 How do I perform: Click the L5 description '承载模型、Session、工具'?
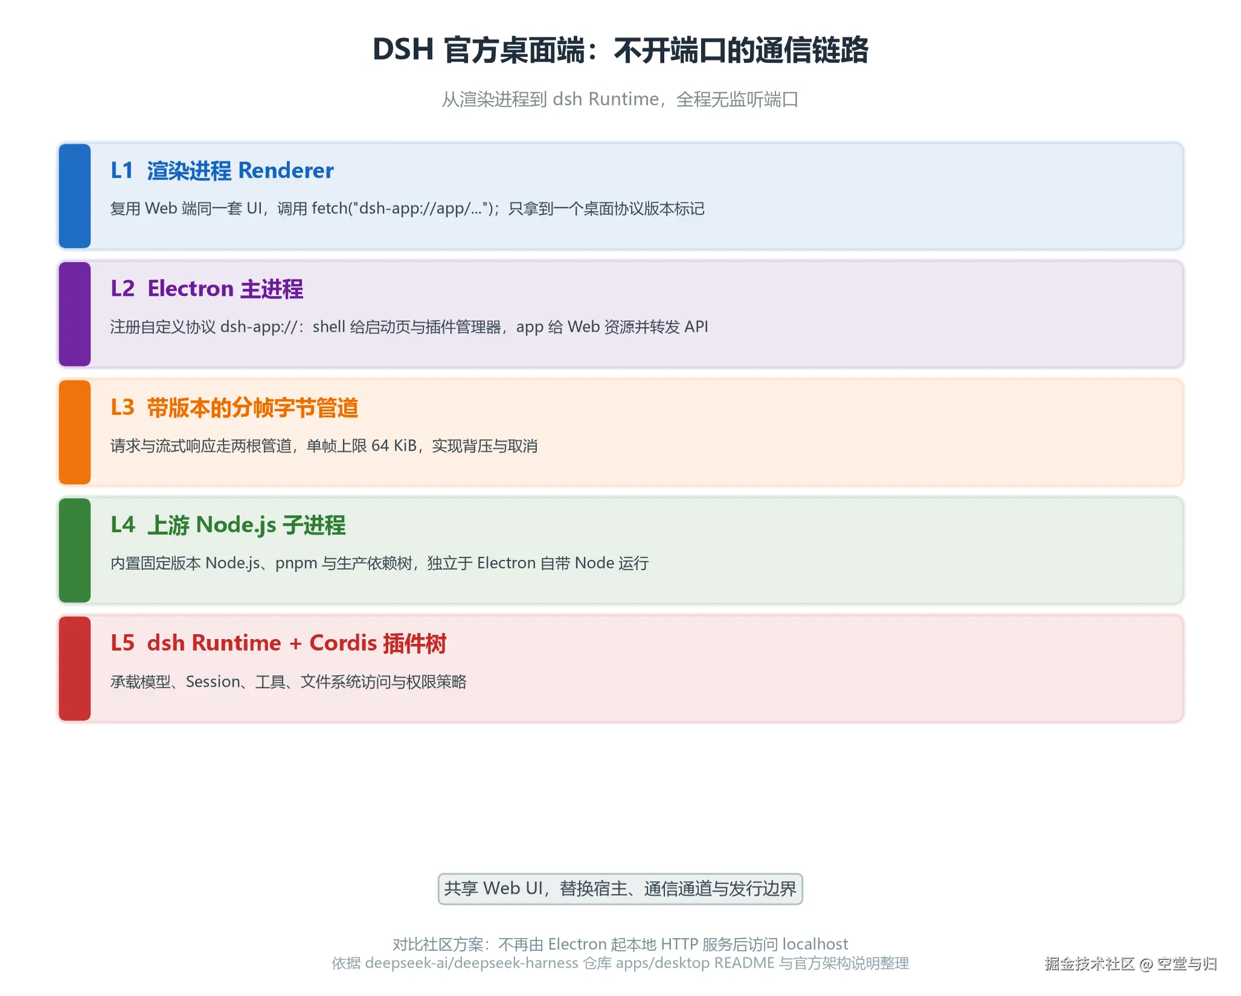tap(288, 682)
